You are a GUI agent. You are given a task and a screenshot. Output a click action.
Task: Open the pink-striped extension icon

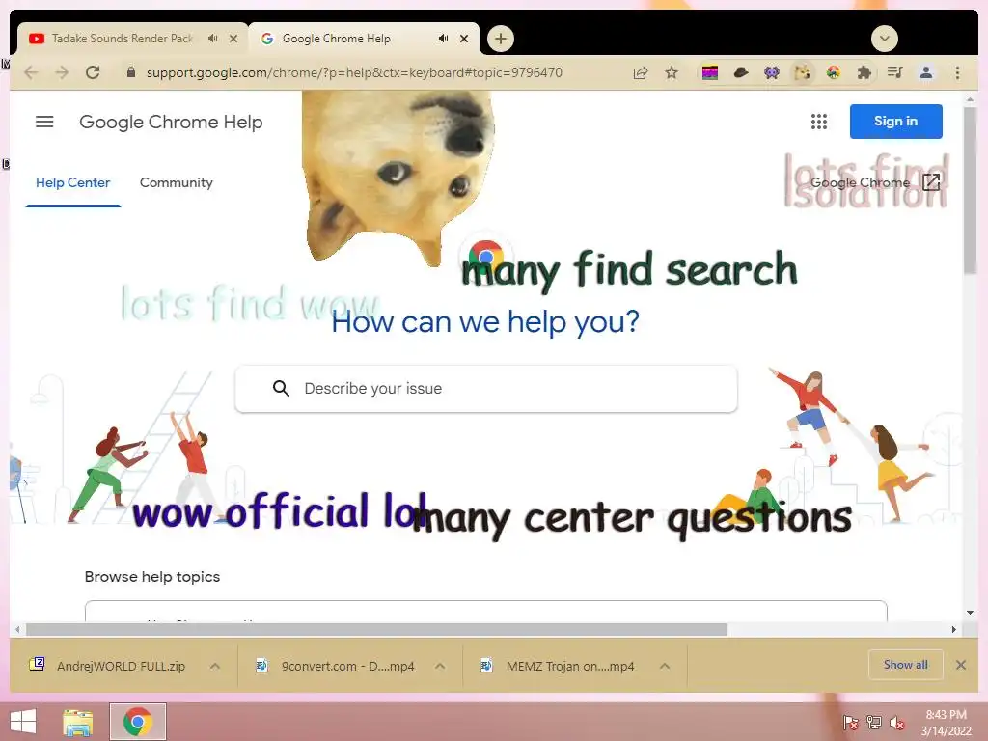(x=710, y=73)
